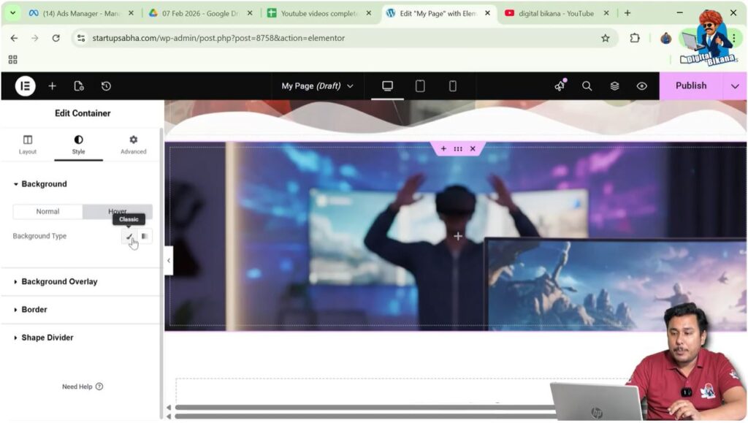Open Finder with the search icon

pos(587,85)
